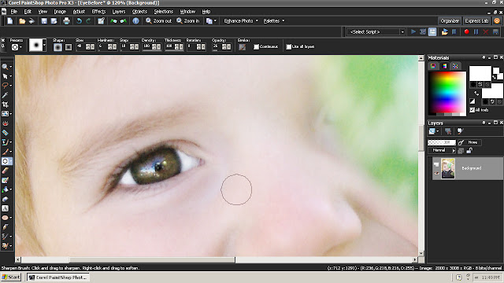Select the Text tool
This screenshot has width=504, height=283.
(6, 208)
